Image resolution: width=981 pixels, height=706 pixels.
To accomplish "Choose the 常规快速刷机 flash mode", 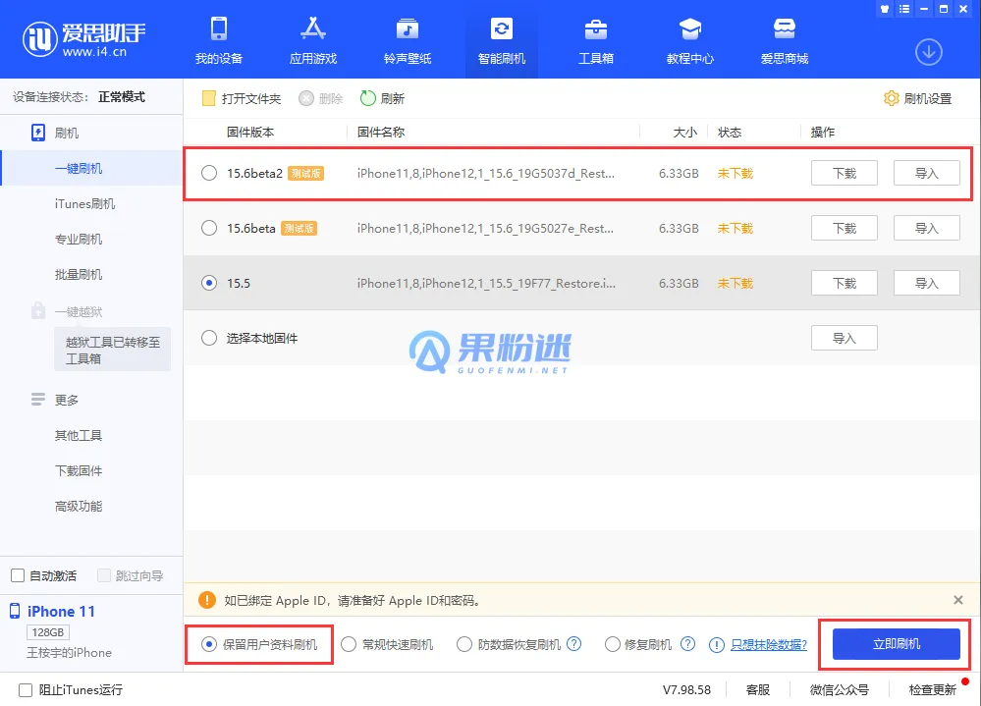I will pyautogui.click(x=349, y=645).
